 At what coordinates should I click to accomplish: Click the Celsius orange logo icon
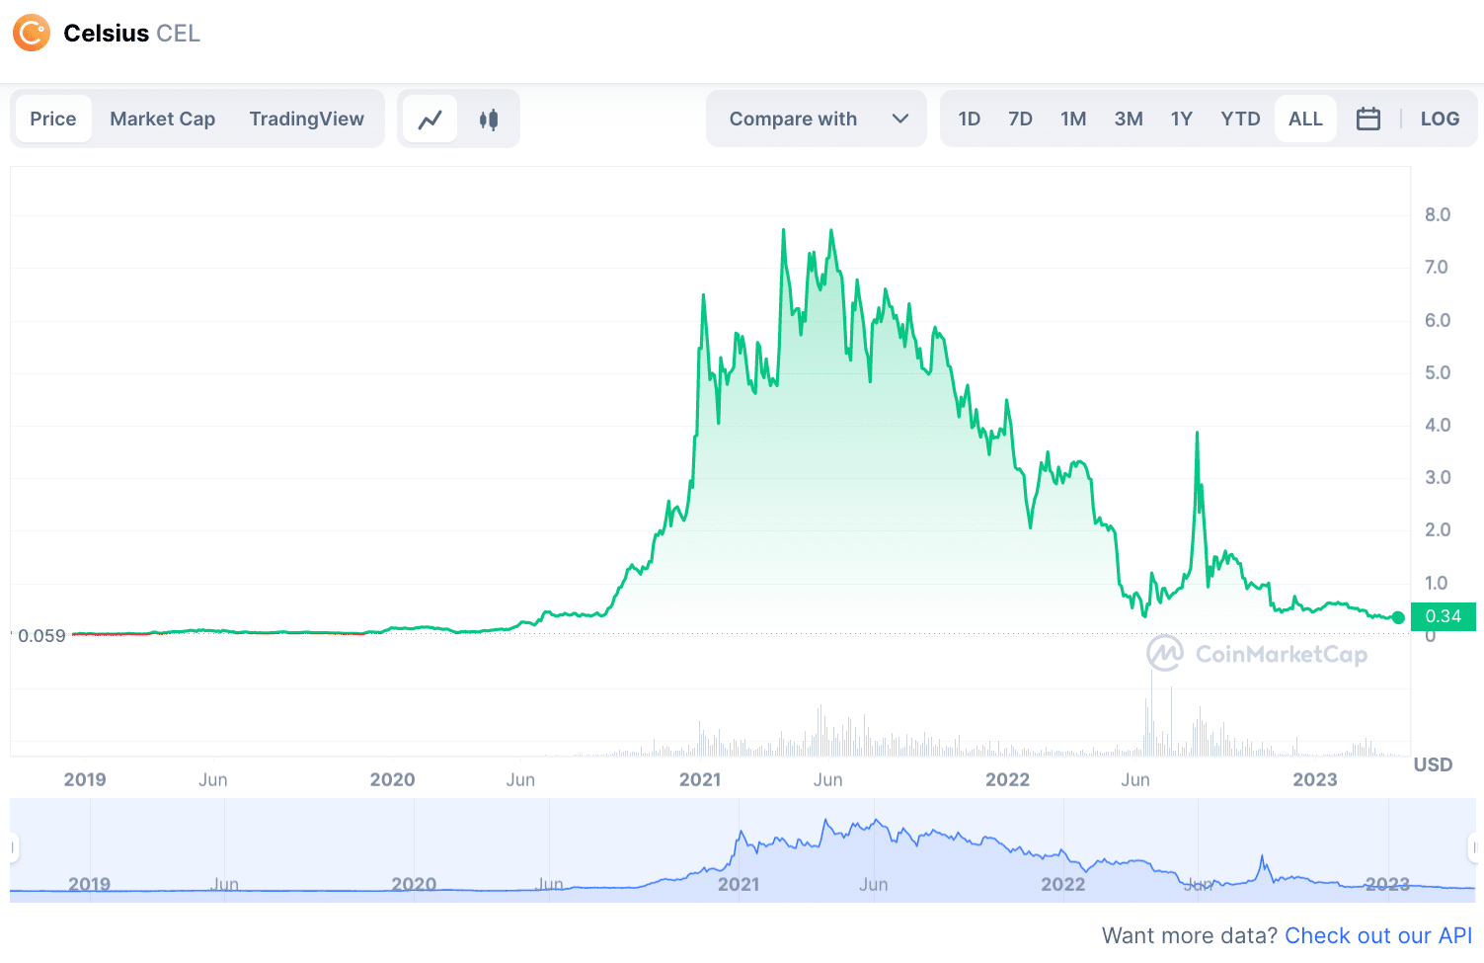pyautogui.click(x=32, y=33)
